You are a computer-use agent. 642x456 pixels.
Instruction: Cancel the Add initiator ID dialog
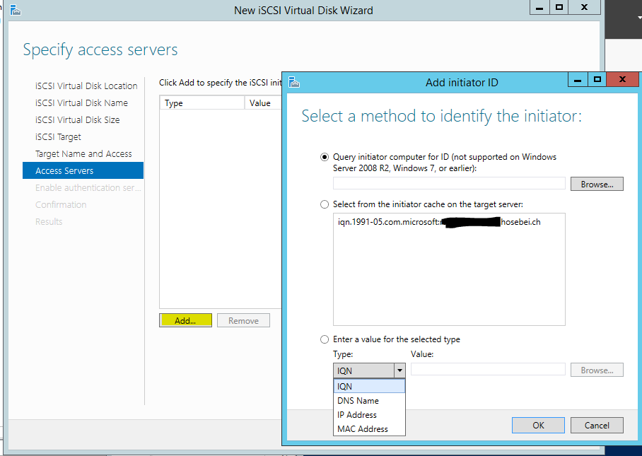coord(597,426)
